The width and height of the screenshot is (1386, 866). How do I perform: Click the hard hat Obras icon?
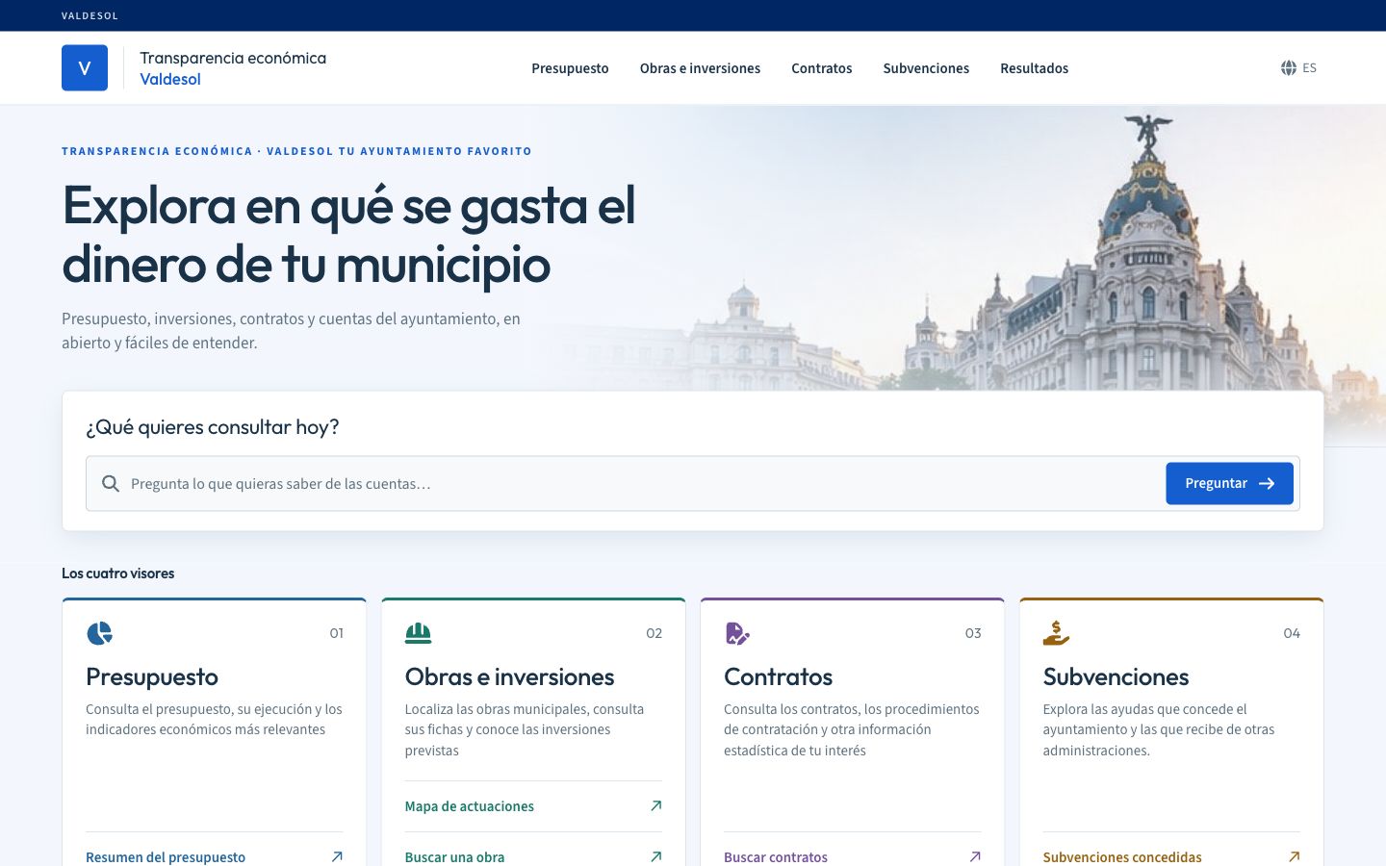419,633
